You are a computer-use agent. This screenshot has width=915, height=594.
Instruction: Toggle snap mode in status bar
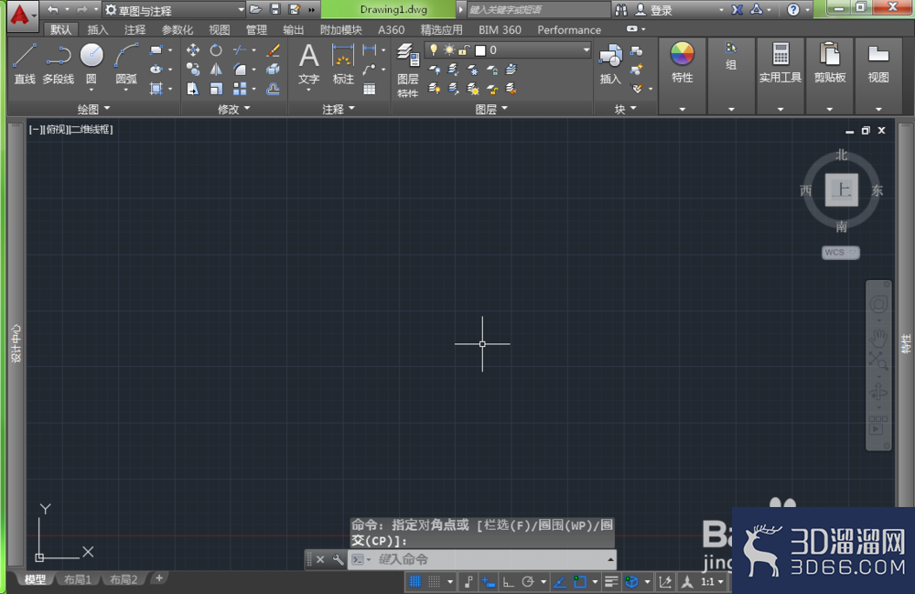coord(434,582)
